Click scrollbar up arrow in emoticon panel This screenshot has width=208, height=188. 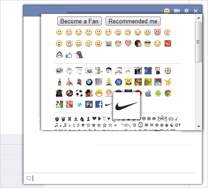199,18
